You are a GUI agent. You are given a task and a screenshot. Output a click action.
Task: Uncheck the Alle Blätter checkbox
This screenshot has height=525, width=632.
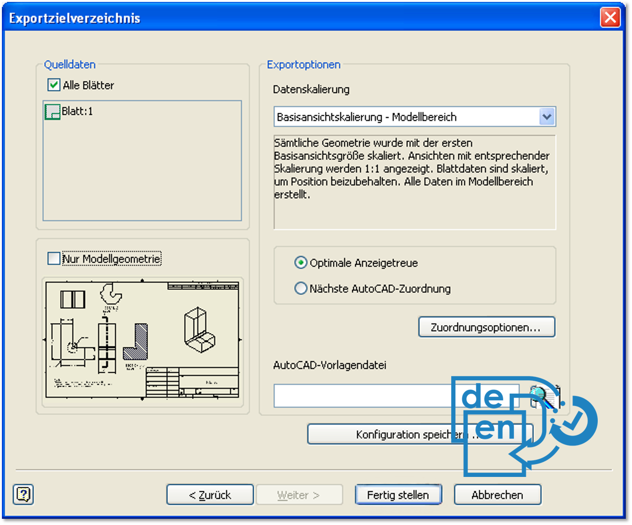coord(54,85)
